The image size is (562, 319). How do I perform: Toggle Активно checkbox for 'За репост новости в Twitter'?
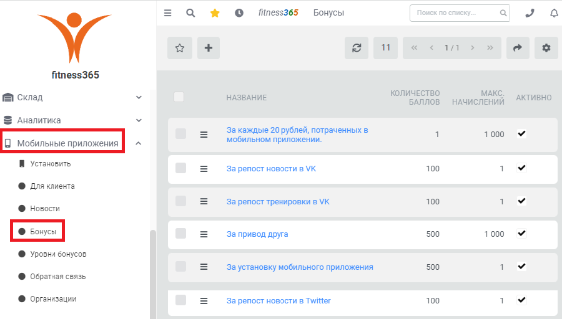(521, 300)
